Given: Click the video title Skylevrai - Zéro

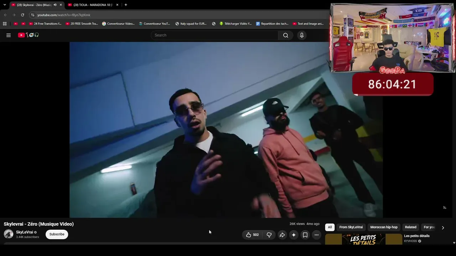Looking at the screenshot, I should [x=39, y=224].
